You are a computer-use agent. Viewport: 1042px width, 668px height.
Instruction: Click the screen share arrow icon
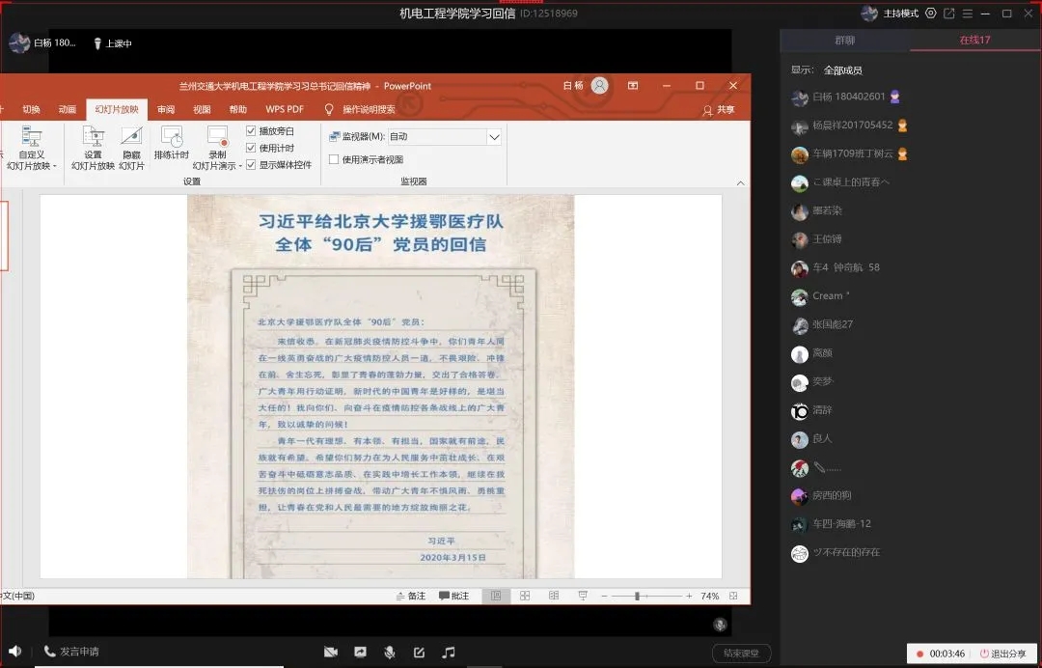point(360,653)
